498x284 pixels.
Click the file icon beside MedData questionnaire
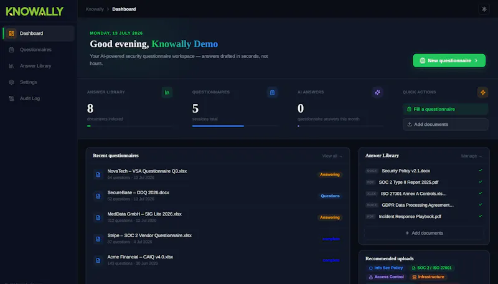[98, 217]
